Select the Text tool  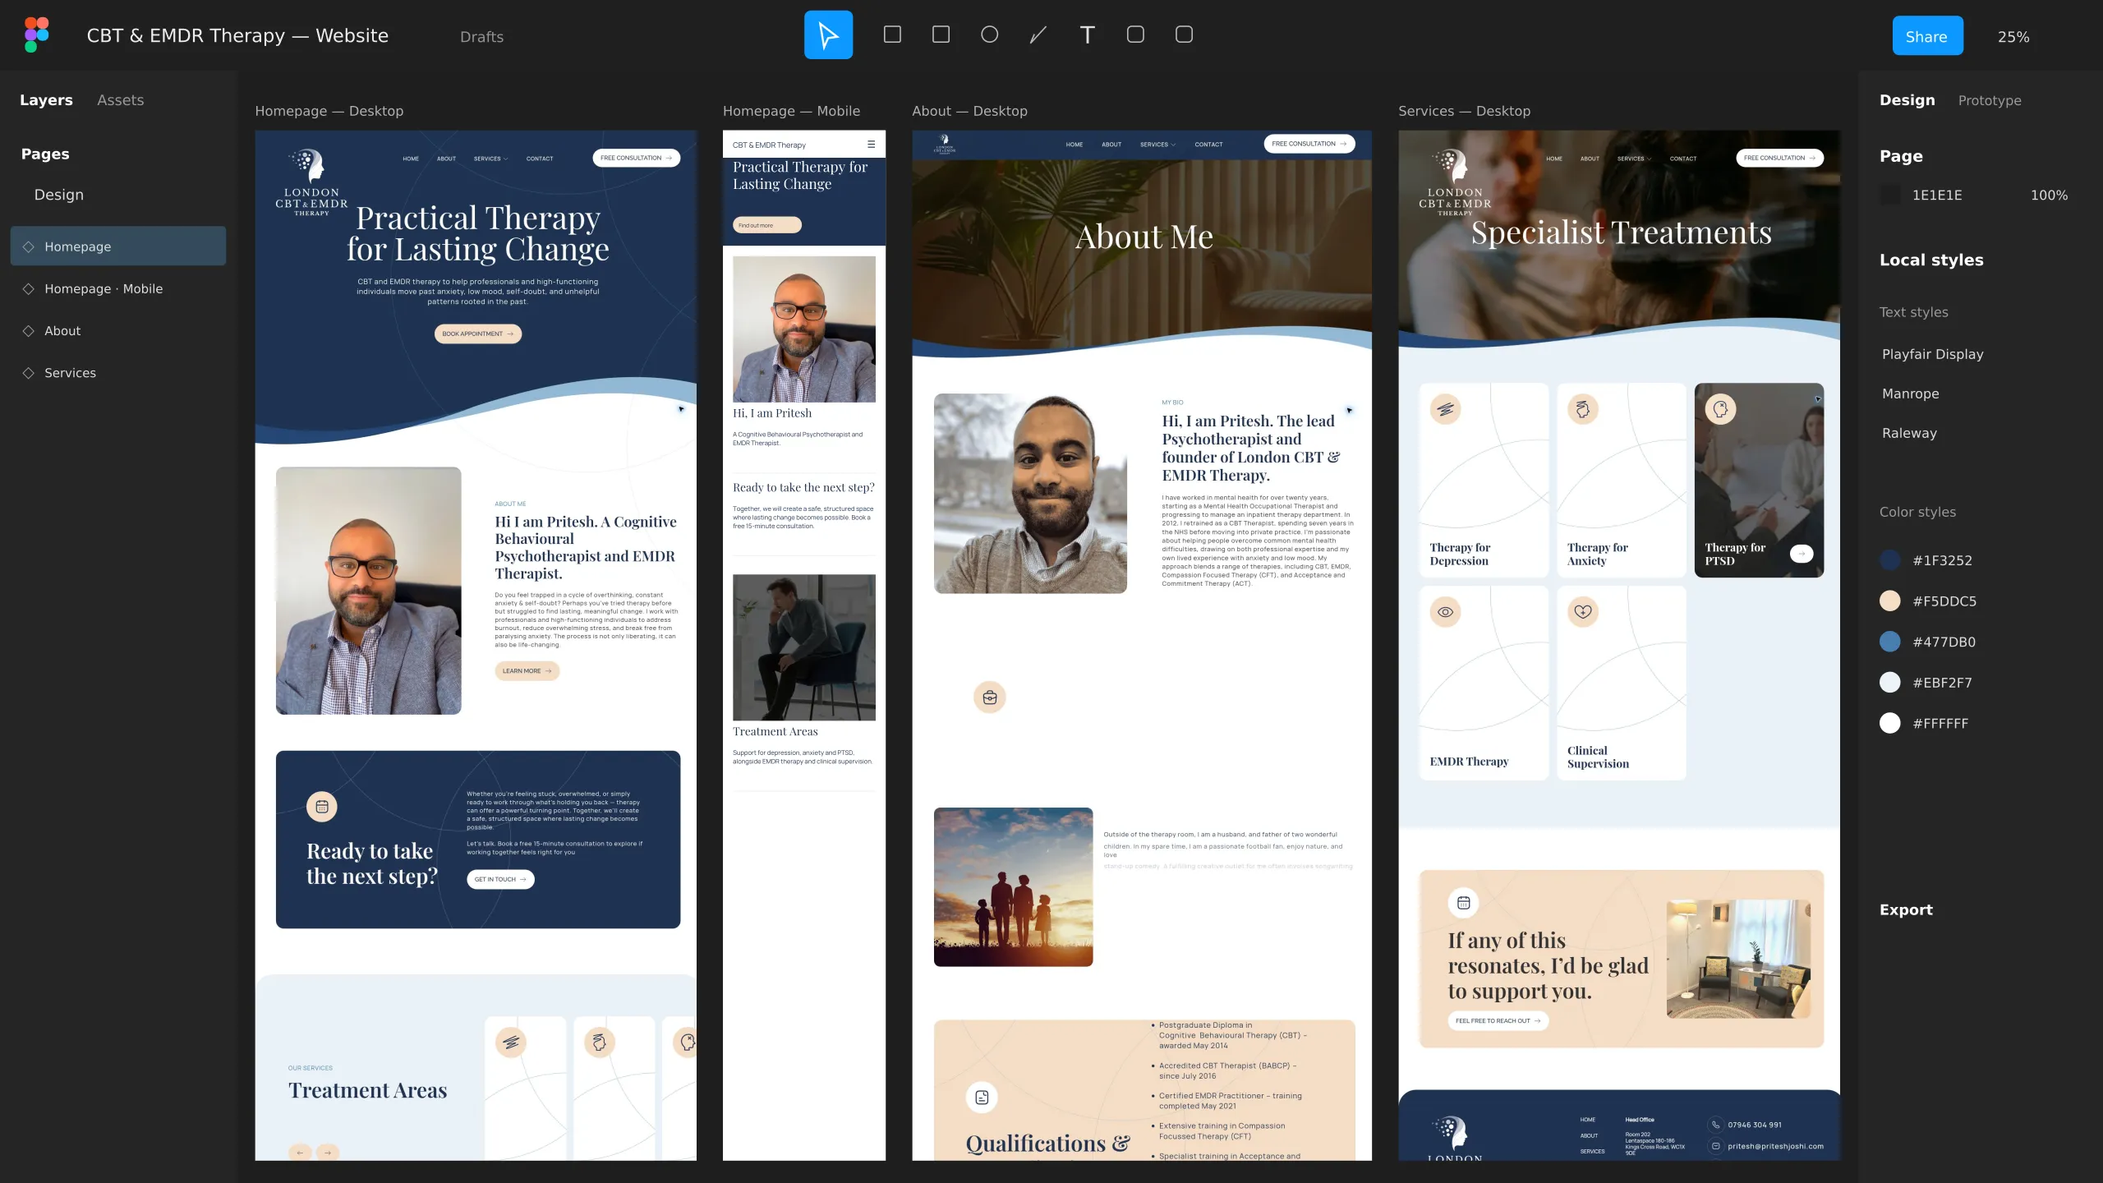click(1087, 35)
